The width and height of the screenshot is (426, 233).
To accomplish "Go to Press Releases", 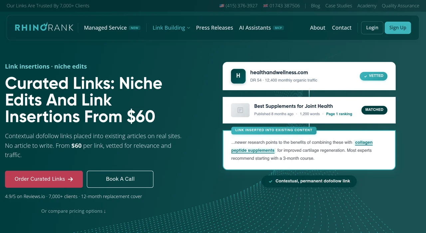I will click(214, 28).
